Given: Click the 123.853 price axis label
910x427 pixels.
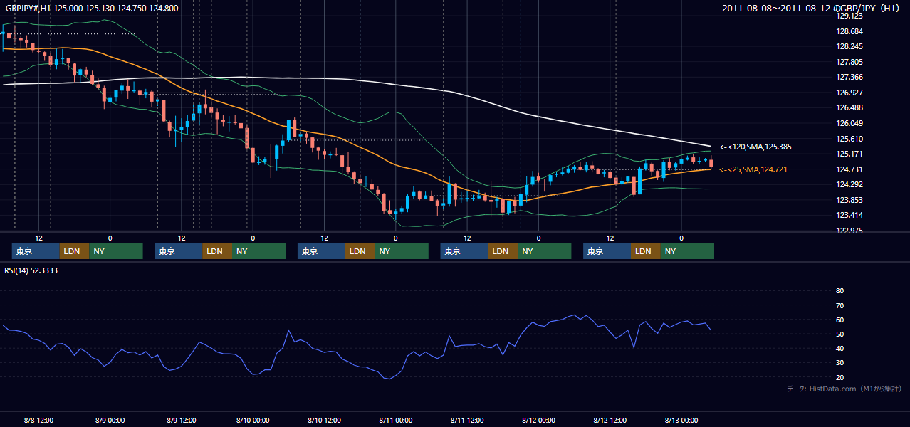Looking at the screenshot, I should point(849,200).
